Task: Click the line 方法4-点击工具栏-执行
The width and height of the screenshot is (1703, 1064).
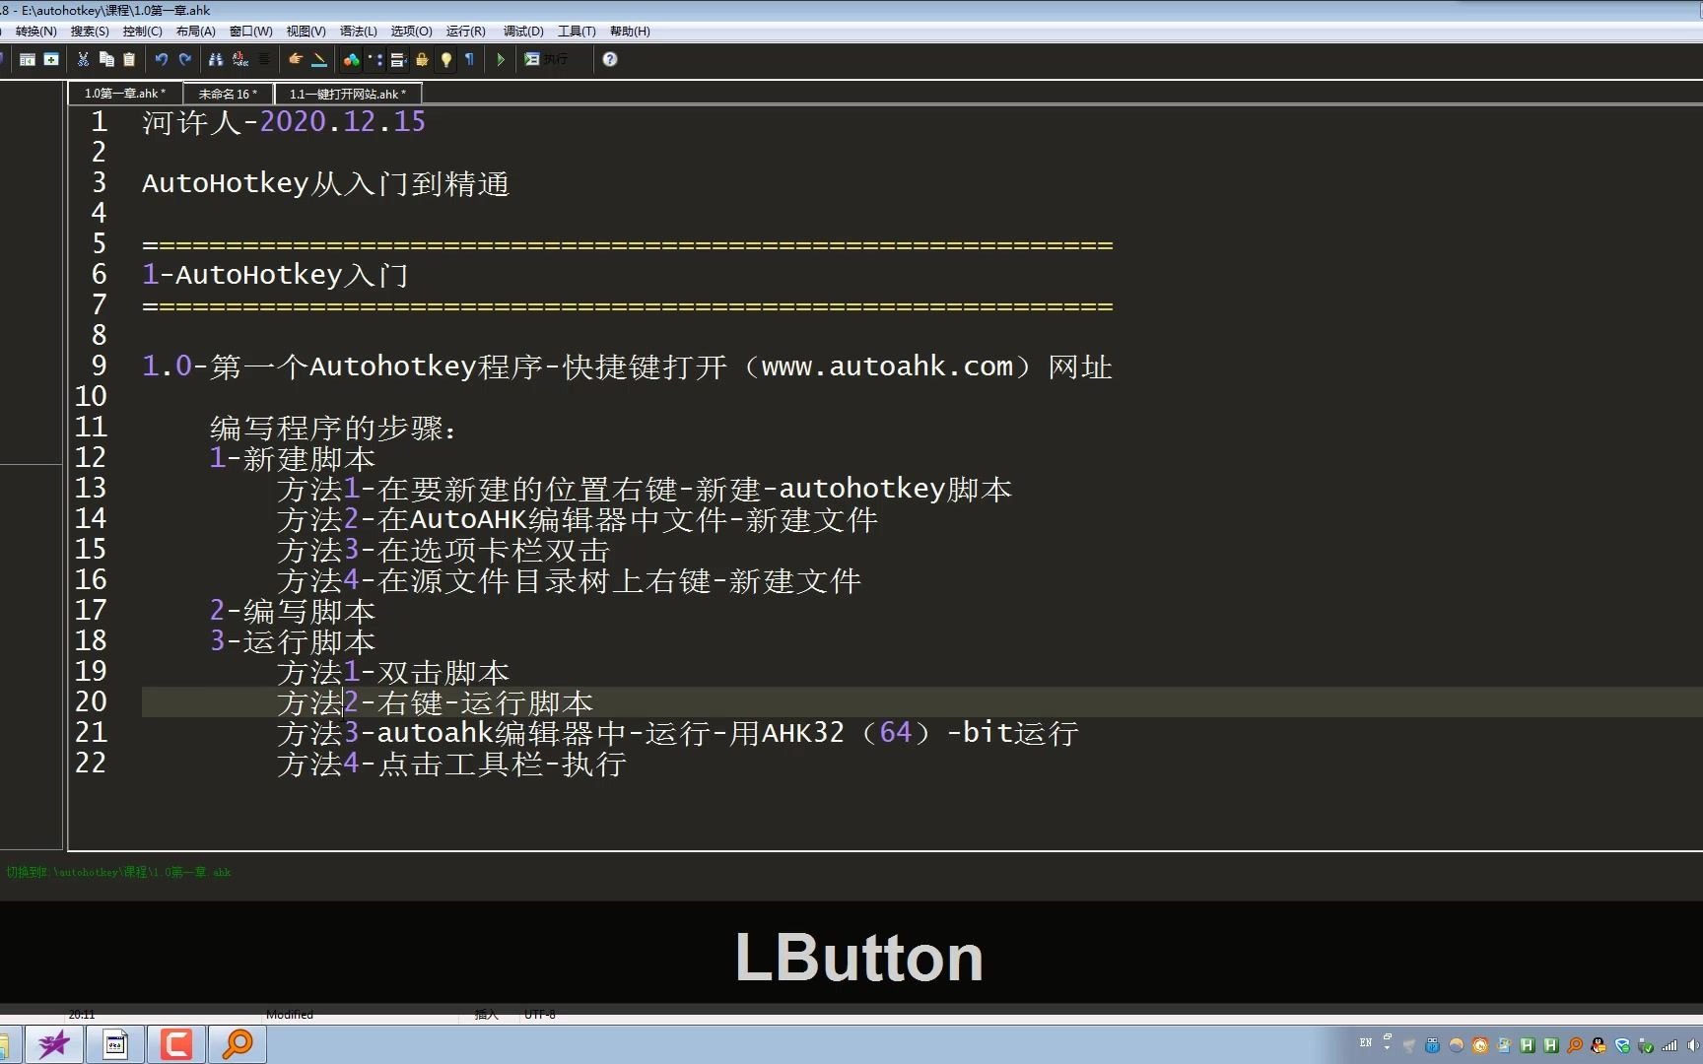Action: point(451,764)
